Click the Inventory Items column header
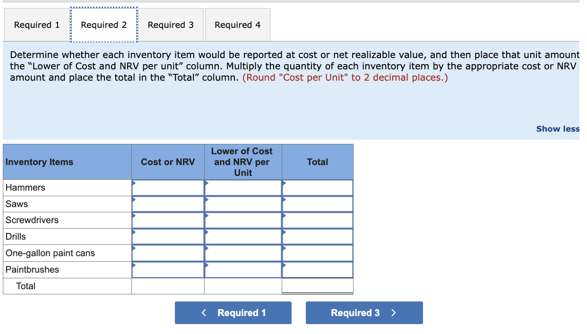Screen dimensions: 587x334 click(x=39, y=161)
